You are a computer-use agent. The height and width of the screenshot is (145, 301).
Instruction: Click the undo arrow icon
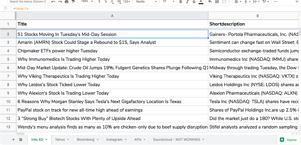53,2
